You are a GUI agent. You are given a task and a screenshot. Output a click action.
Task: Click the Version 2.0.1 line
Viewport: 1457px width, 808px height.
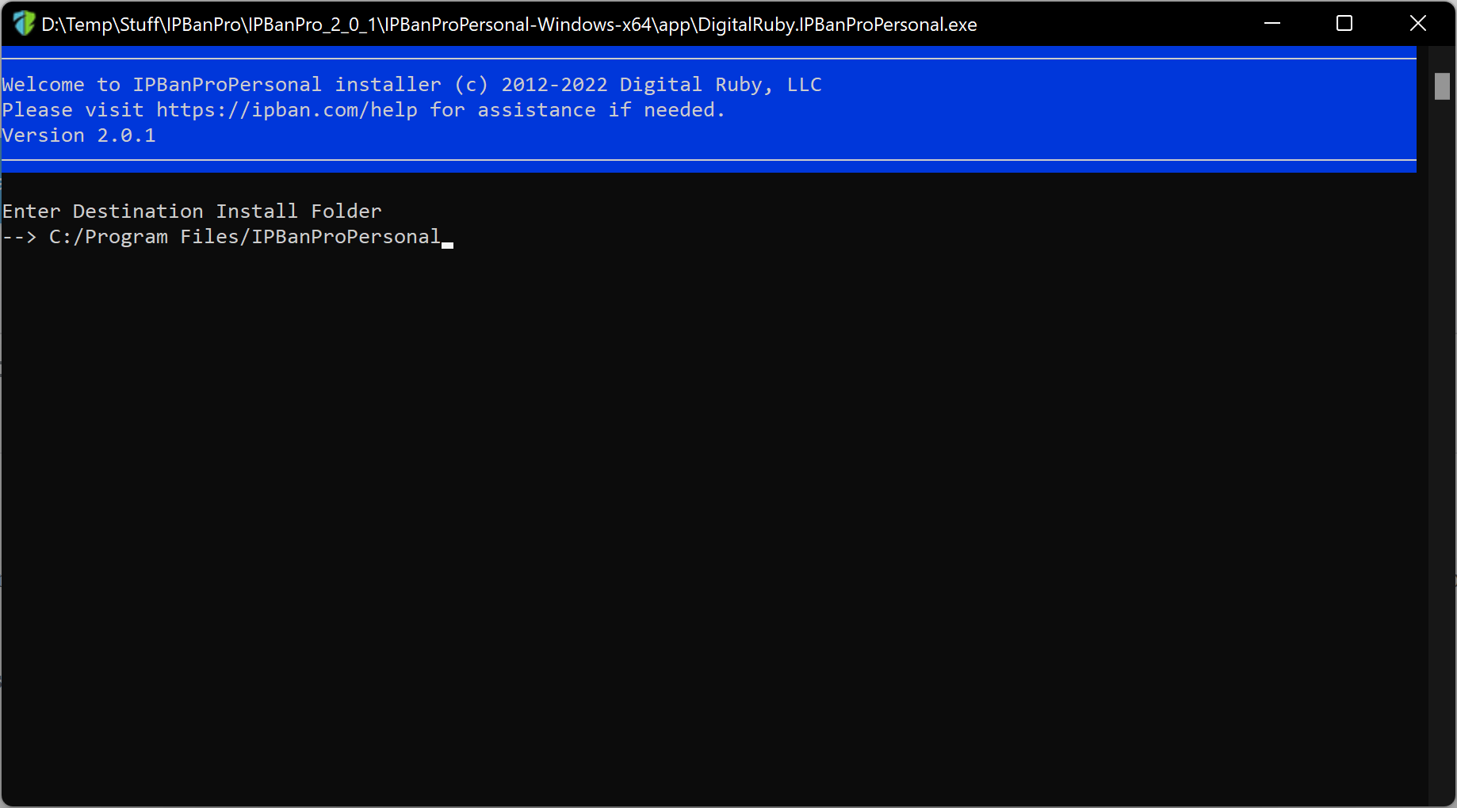[x=79, y=135]
